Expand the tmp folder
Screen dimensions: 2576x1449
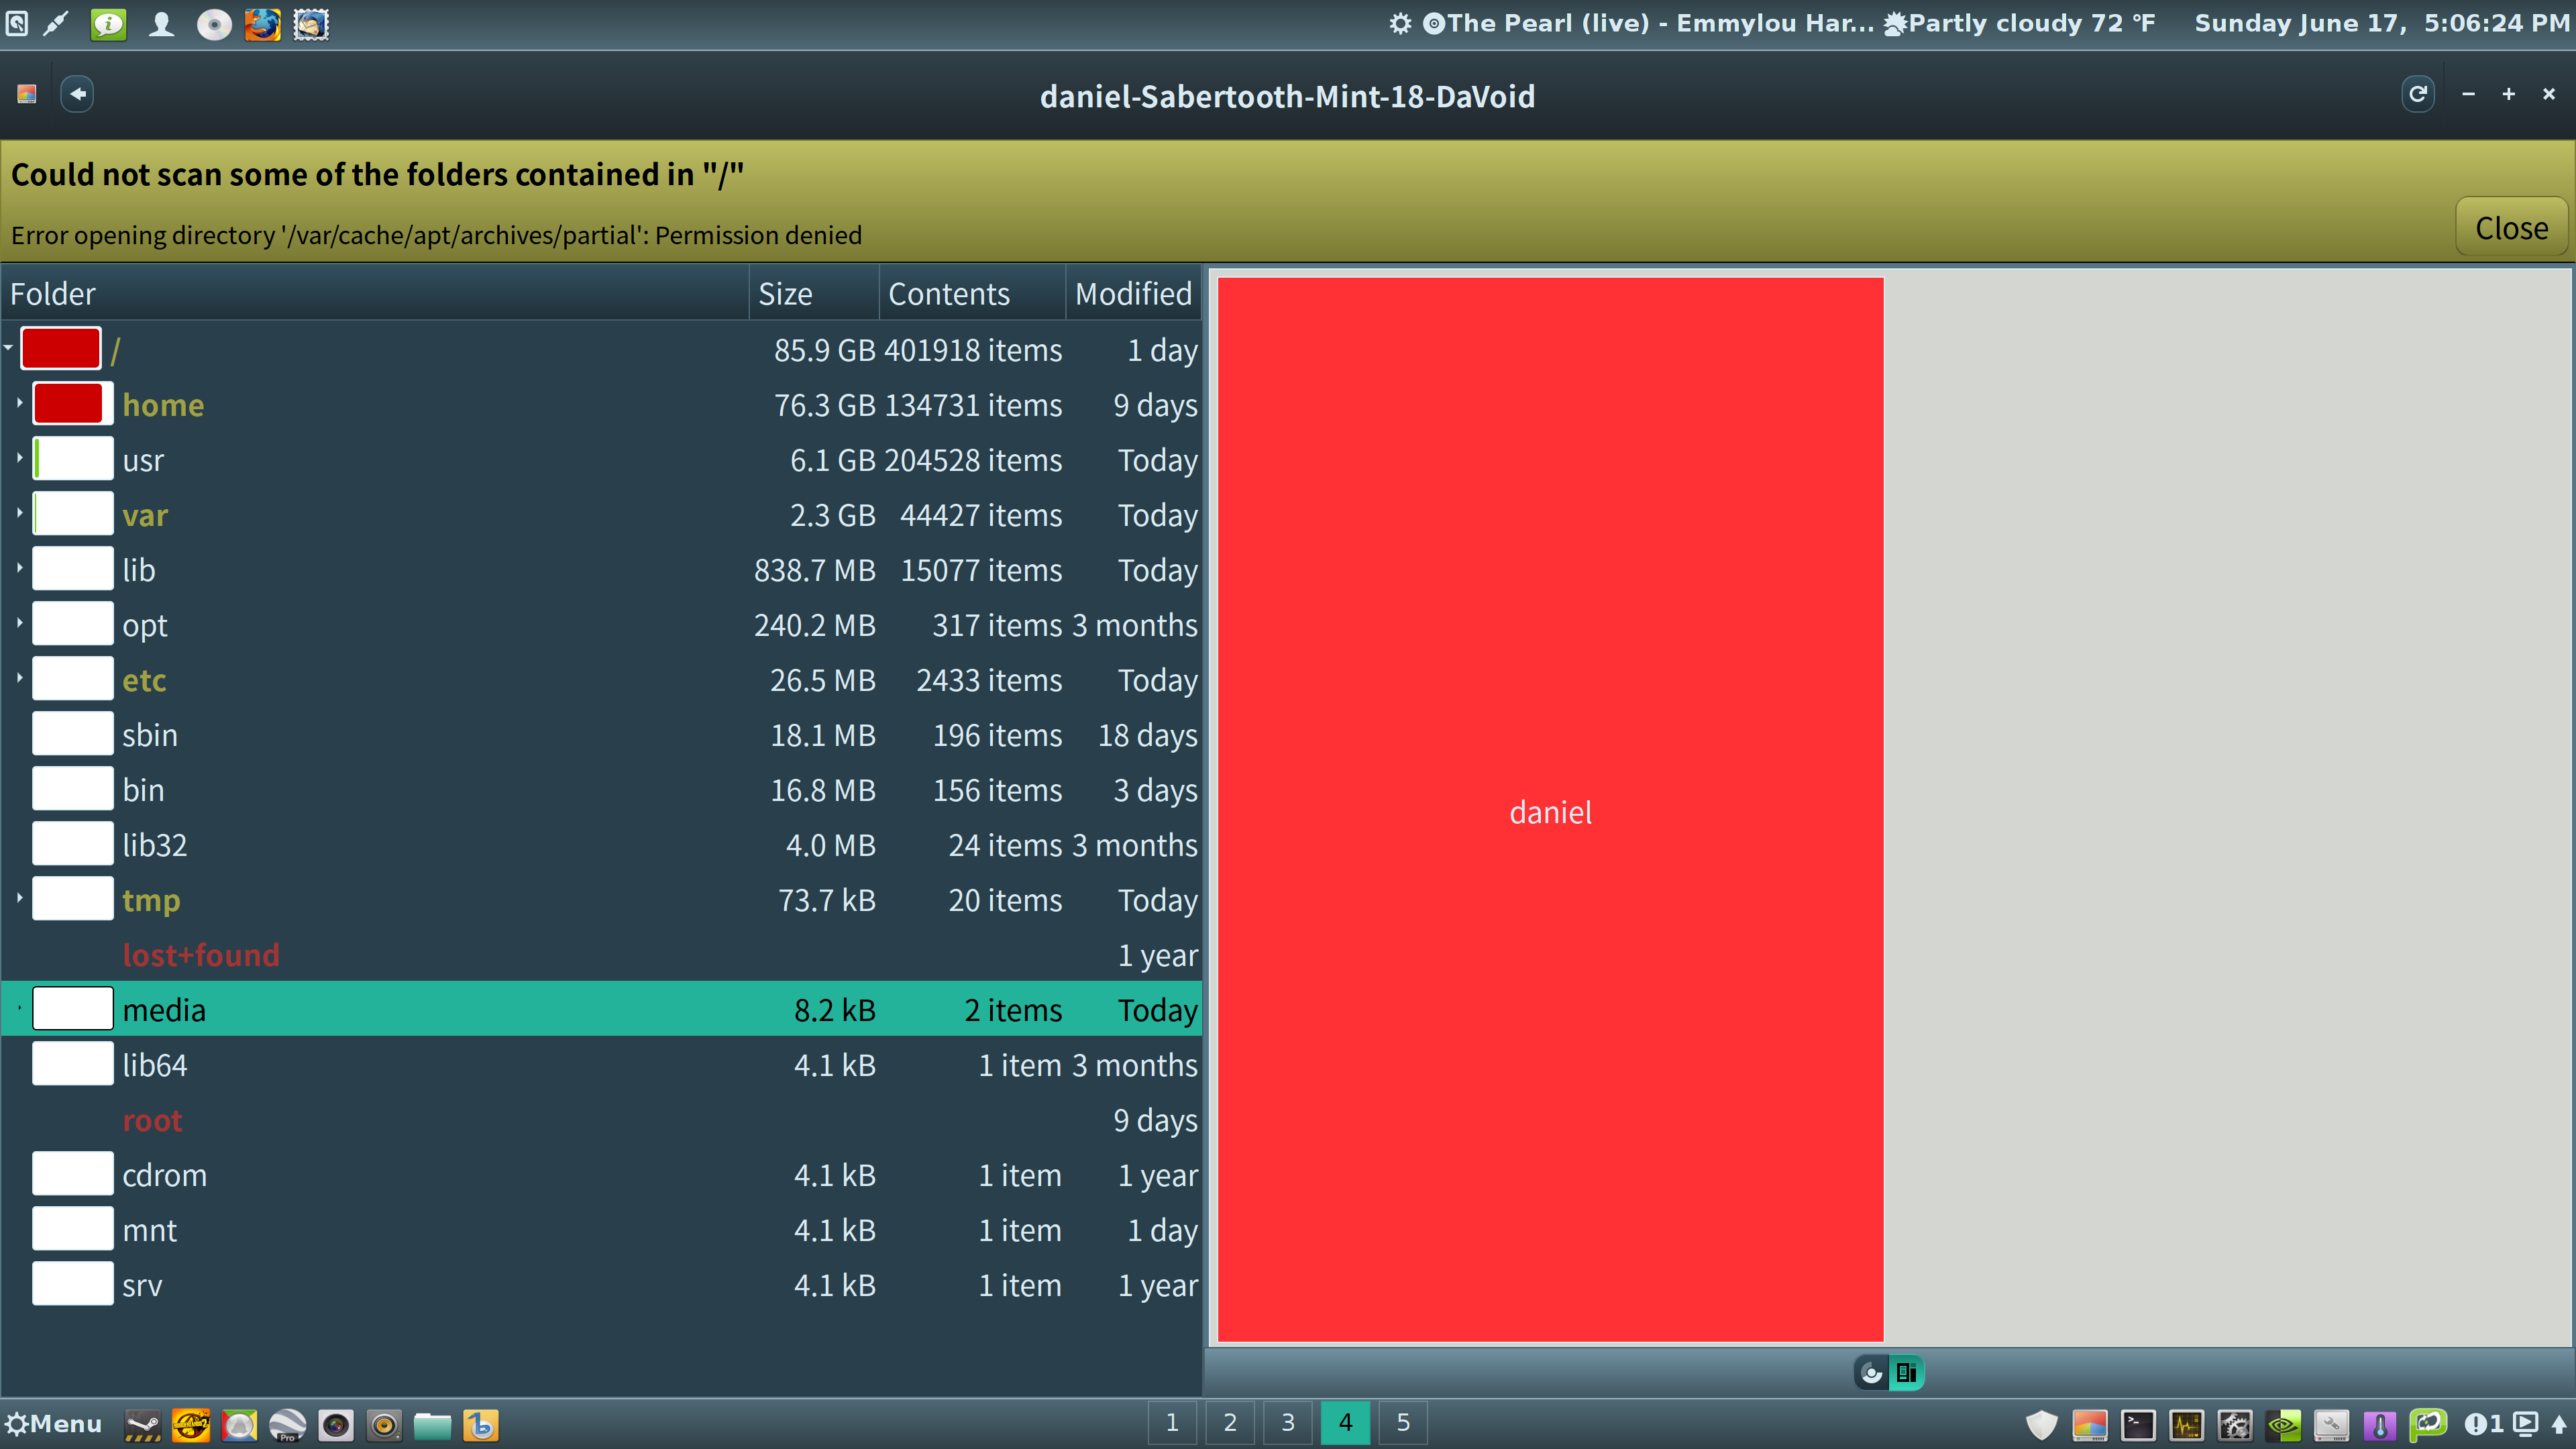point(19,898)
